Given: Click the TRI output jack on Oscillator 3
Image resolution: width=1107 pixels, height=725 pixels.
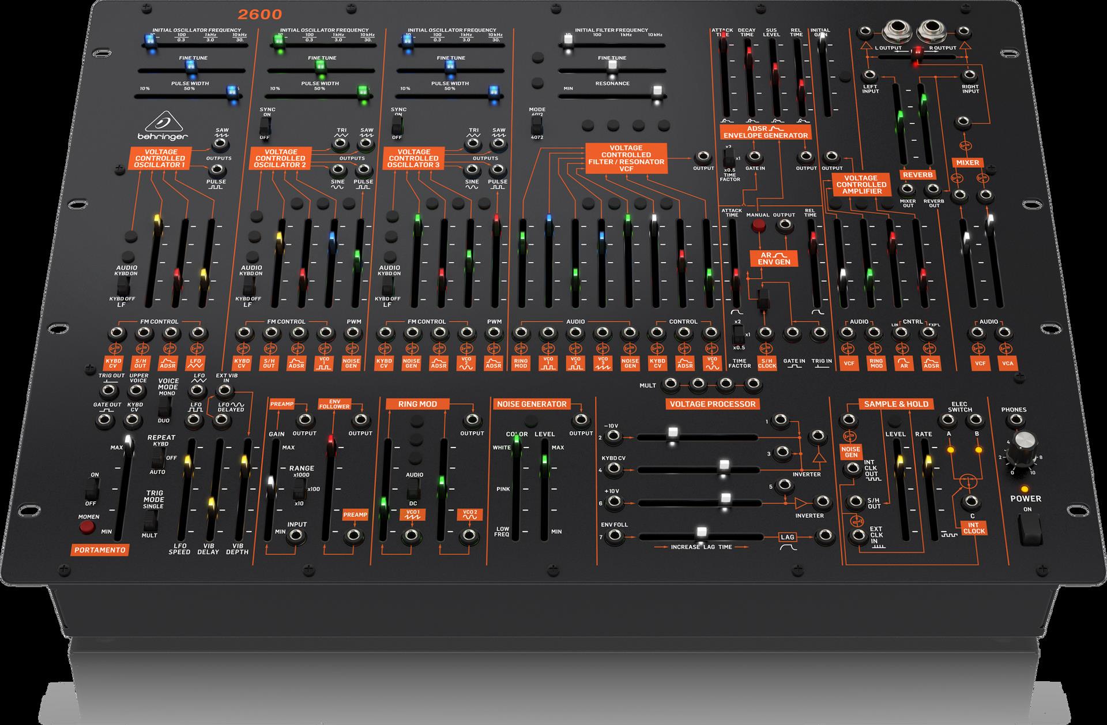Looking at the screenshot, I should coord(474,143).
